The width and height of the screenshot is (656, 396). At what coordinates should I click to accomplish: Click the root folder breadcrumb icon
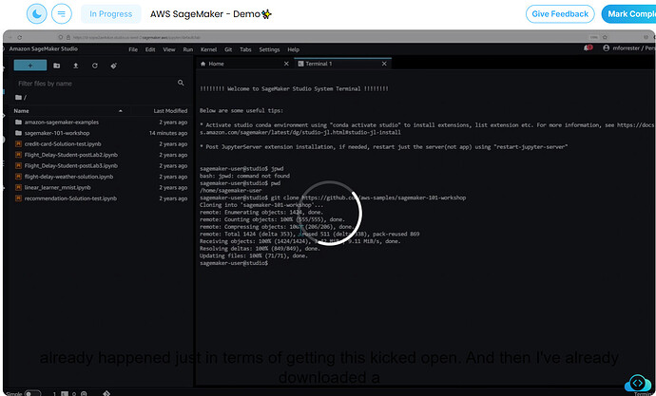[18, 97]
